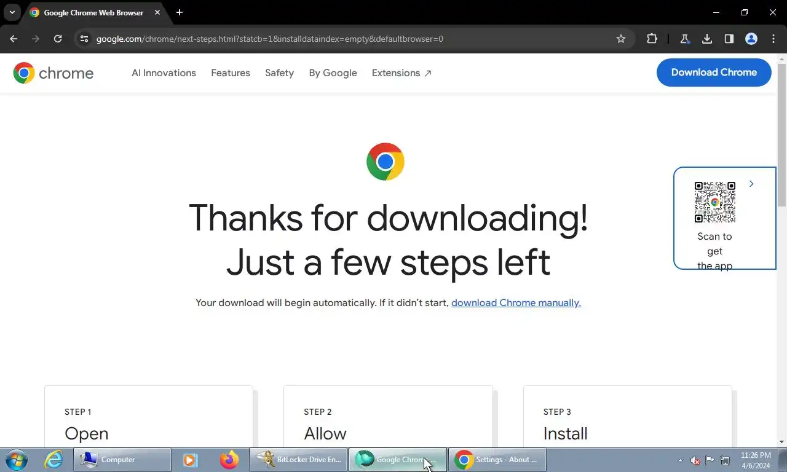
Task: Go back to the previous page
Action: coord(14,39)
